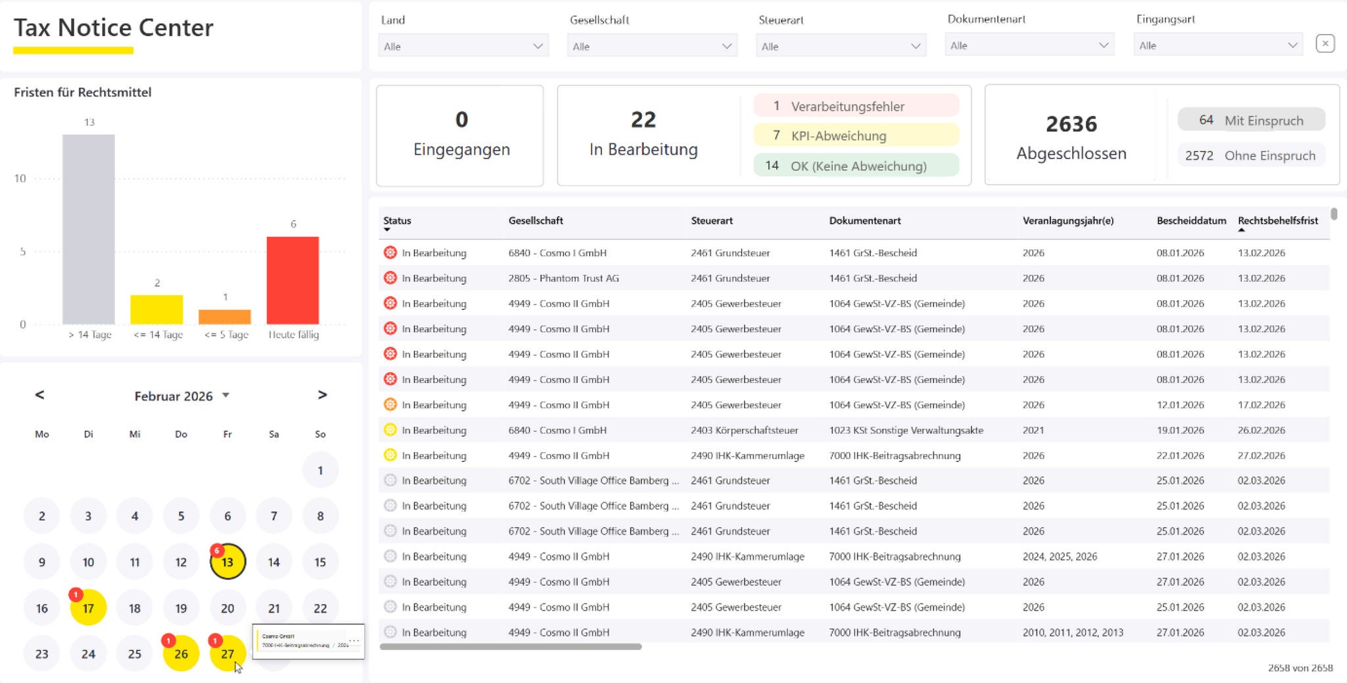
Task: Select calendar day 27
Action: (228, 653)
